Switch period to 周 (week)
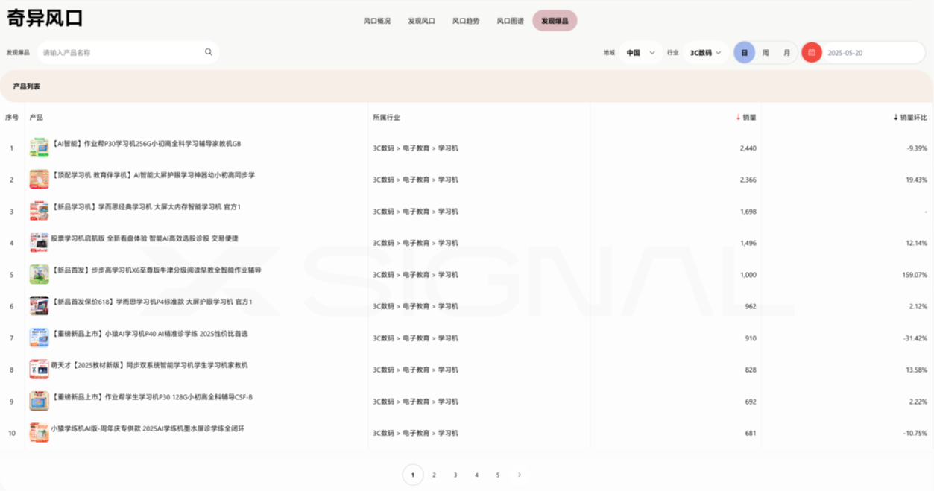This screenshot has height=491, width=934. 766,53
